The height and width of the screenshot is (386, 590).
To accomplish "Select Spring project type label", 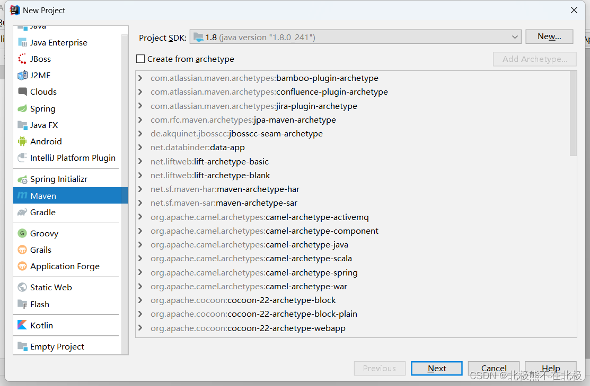I will coord(43,108).
